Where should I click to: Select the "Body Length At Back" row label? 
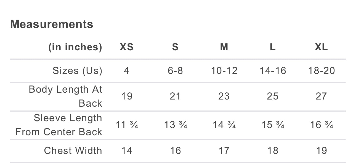click(66, 96)
